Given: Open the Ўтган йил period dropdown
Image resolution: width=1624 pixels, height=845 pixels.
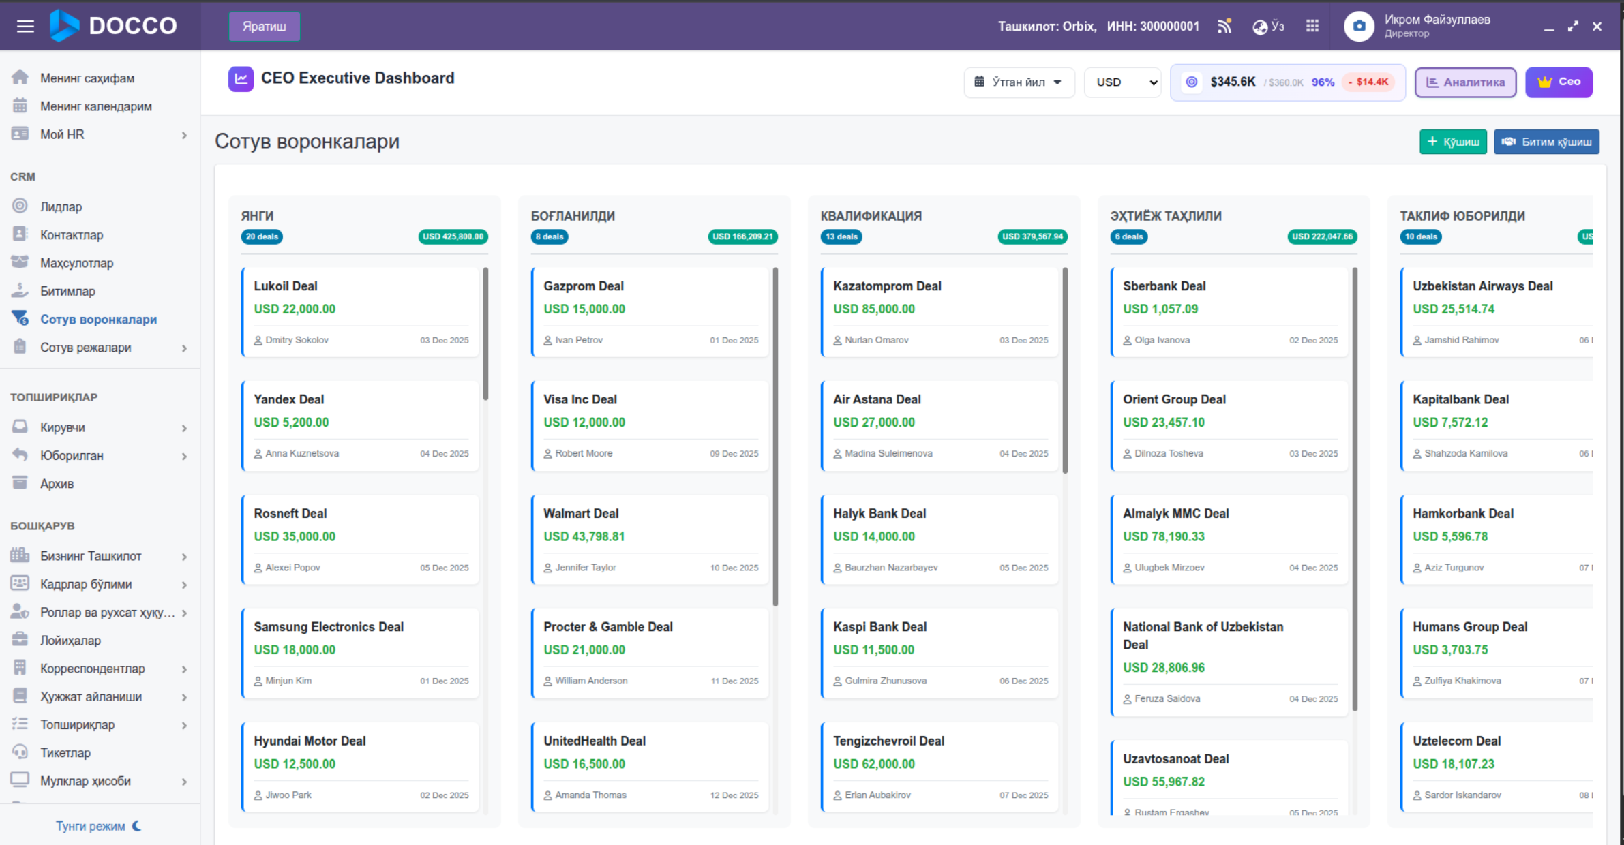Looking at the screenshot, I should pyautogui.click(x=1019, y=82).
